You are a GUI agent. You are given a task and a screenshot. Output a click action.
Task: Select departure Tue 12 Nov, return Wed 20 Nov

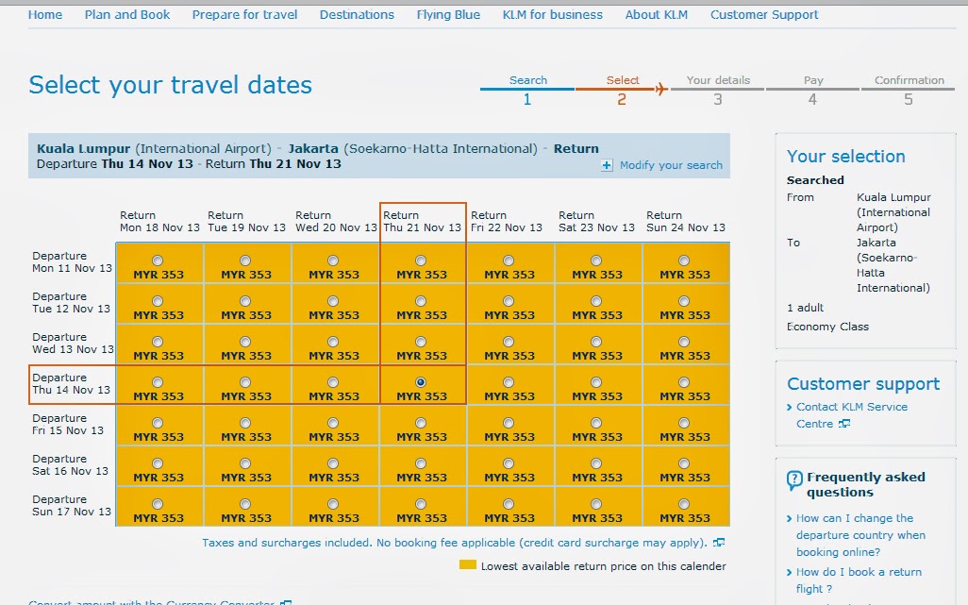click(333, 301)
